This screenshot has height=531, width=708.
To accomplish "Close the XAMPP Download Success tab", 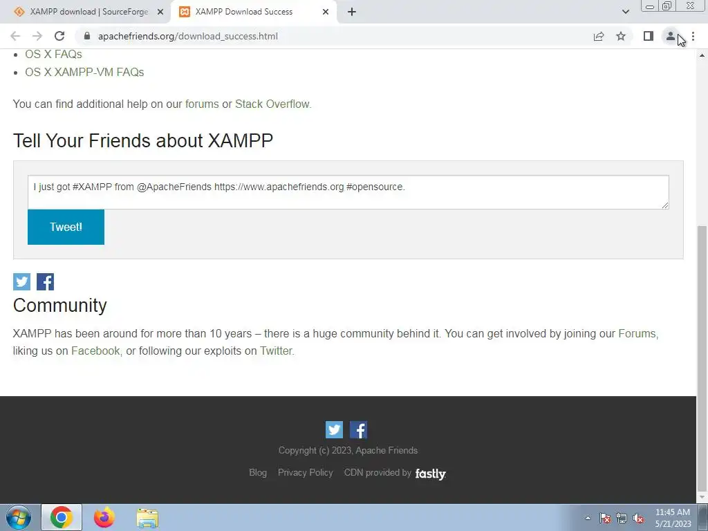I will click(x=326, y=12).
